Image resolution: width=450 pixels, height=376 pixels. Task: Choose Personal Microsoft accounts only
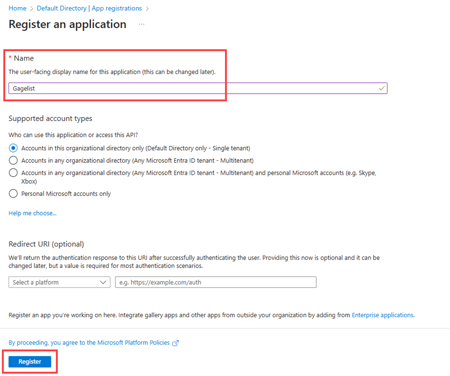tap(13, 194)
